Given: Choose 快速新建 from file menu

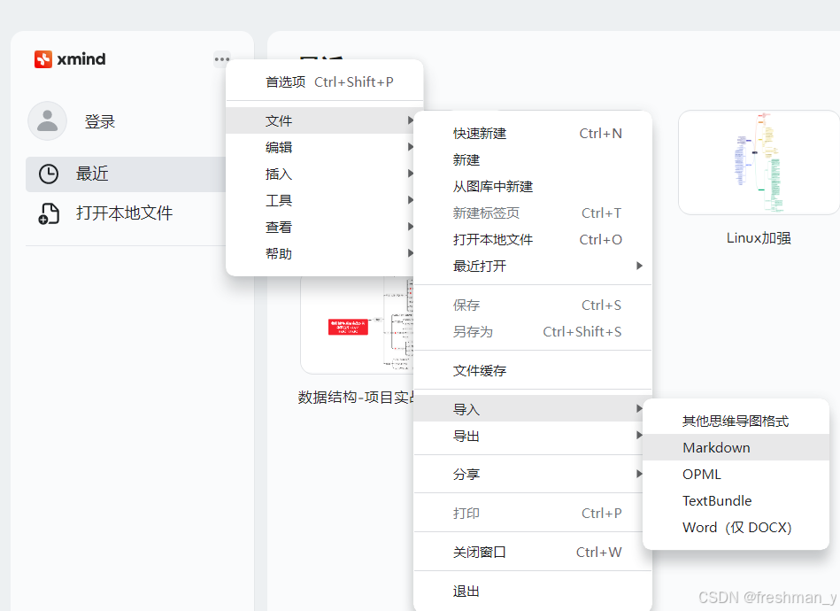Looking at the screenshot, I should tap(533, 134).
